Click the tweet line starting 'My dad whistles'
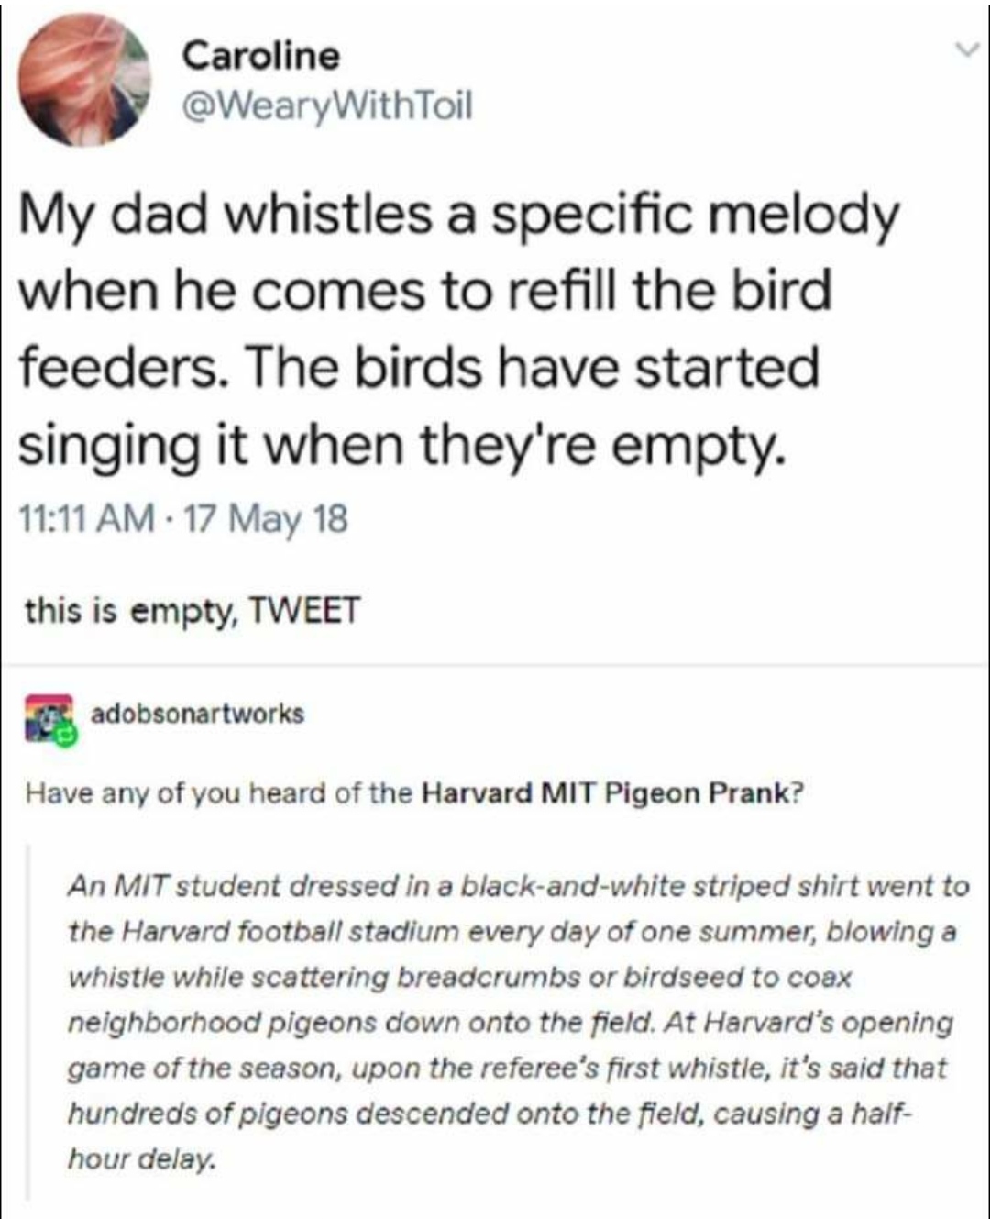 [x=459, y=216]
